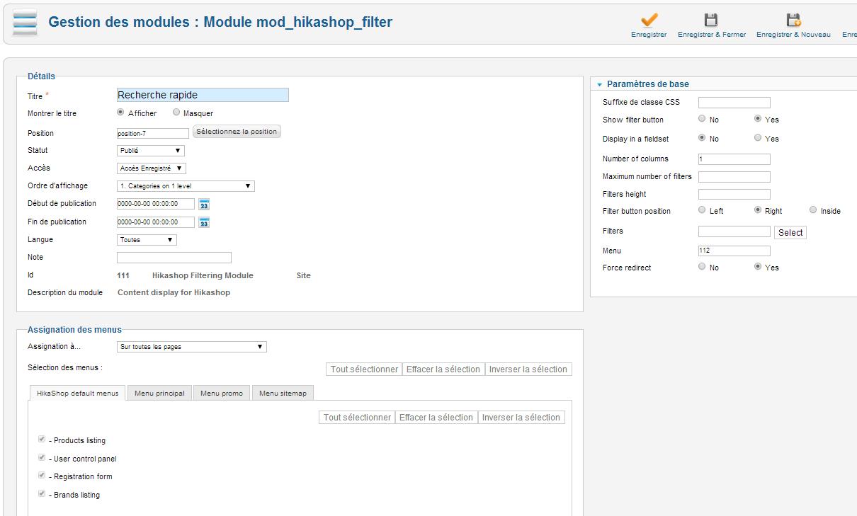Open the Statut dropdown

150,151
